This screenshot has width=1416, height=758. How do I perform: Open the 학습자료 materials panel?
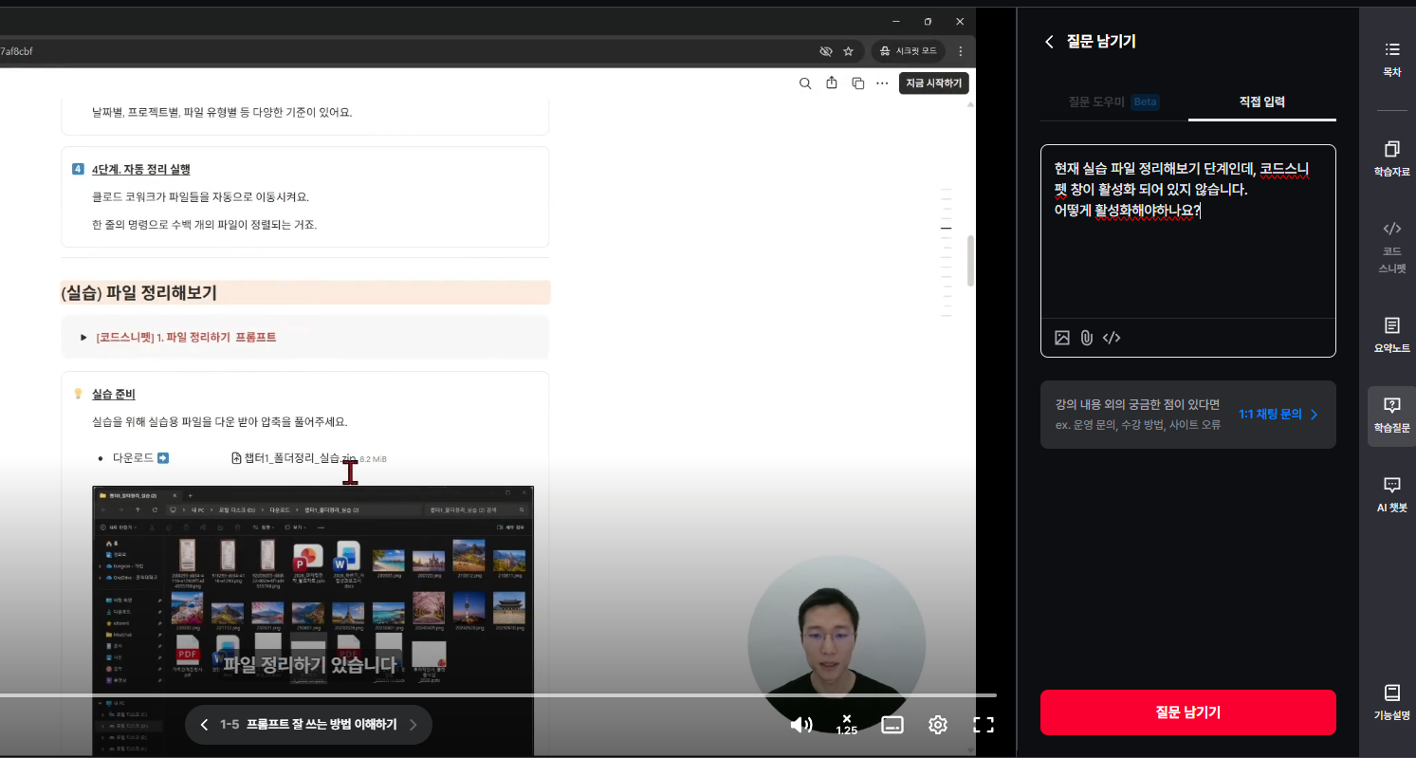tap(1391, 158)
